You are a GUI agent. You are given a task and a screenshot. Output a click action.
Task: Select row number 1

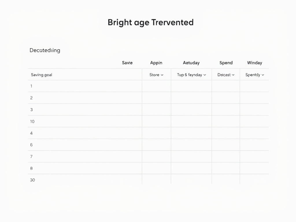coord(31,86)
